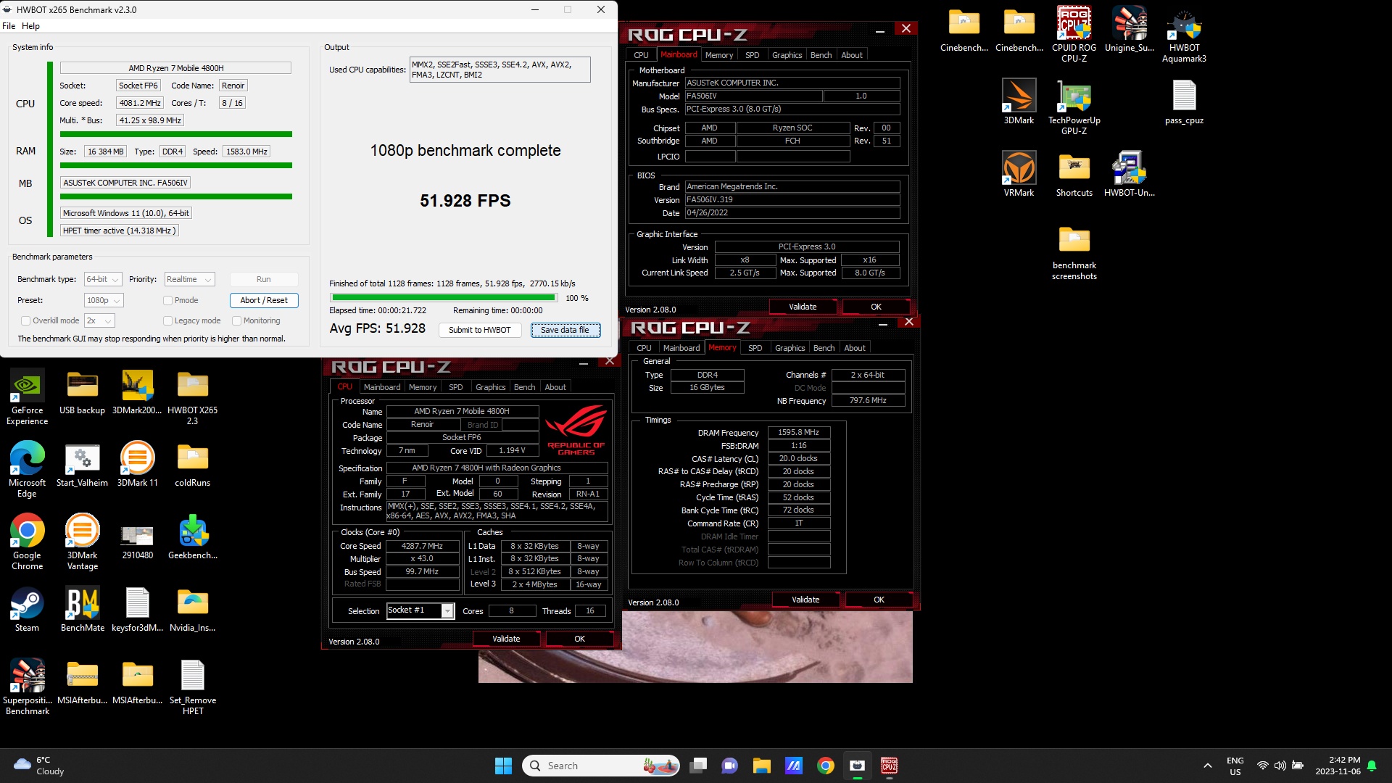The image size is (1392, 783).
Task: Enable the Pmode checkbox
Action: tap(167, 300)
